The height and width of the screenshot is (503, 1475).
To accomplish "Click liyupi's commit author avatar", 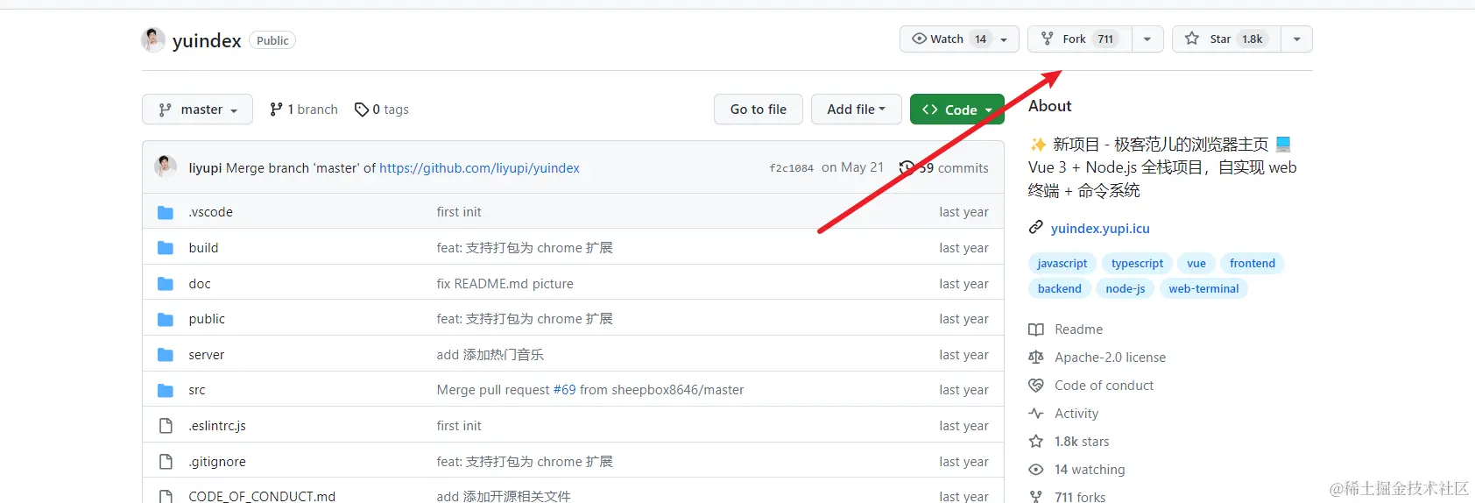I will pos(166,166).
